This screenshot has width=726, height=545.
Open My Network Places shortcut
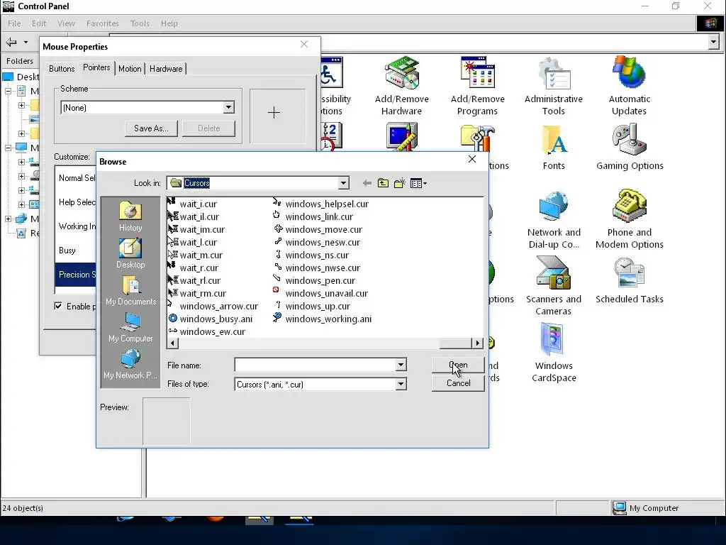click(130, 364)
